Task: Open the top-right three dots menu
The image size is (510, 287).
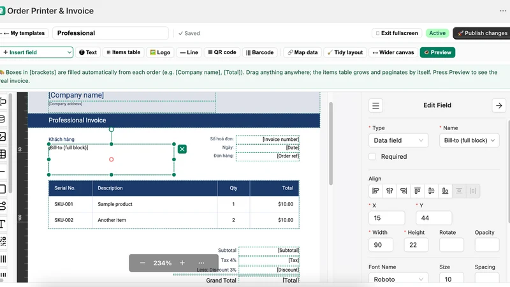Action: 503,11
